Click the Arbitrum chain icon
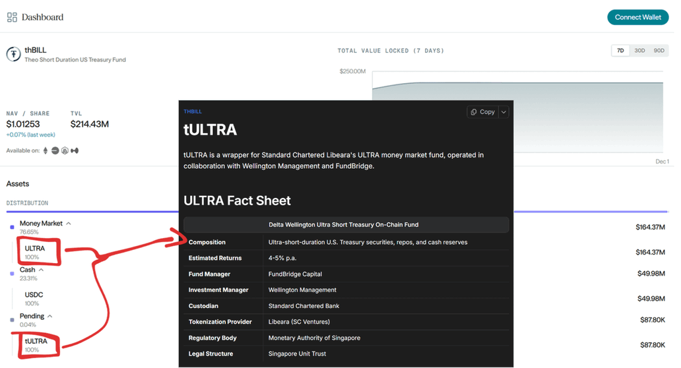This screenshot has width=681, height=368. [x=65, y=150]
